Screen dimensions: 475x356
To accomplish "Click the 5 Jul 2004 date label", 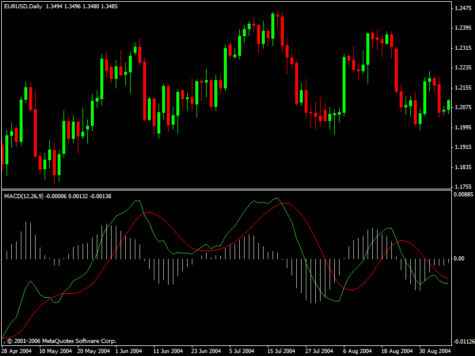I will coord(242,351).
